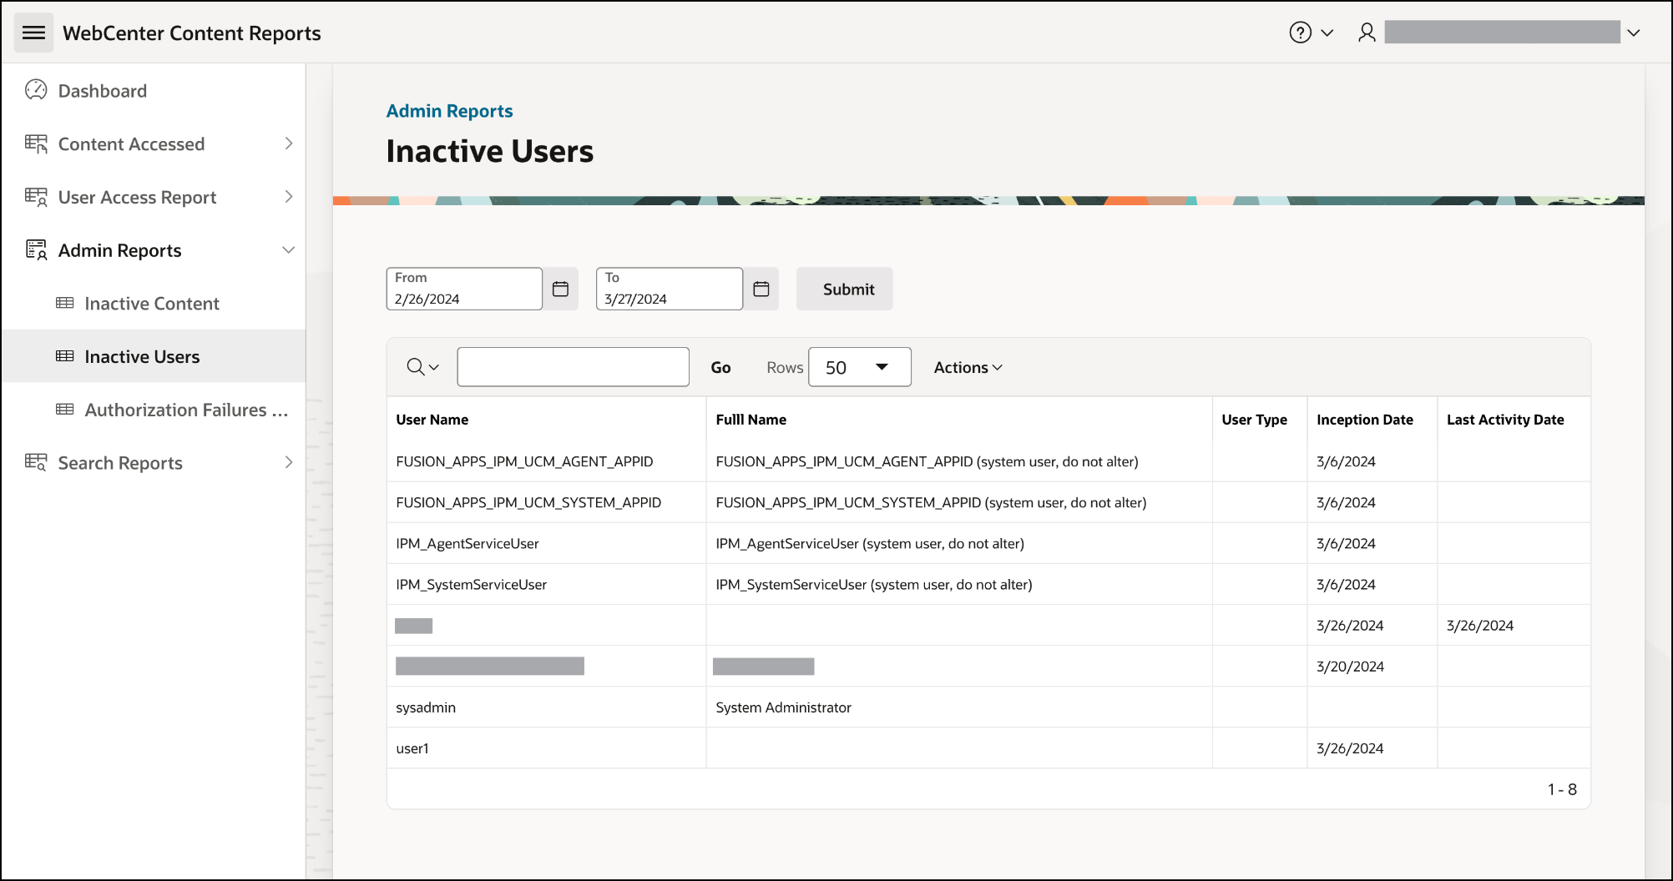Click the user profile icon
This screenshot has height=881, width=1673.
click(x=1367, y=33)
